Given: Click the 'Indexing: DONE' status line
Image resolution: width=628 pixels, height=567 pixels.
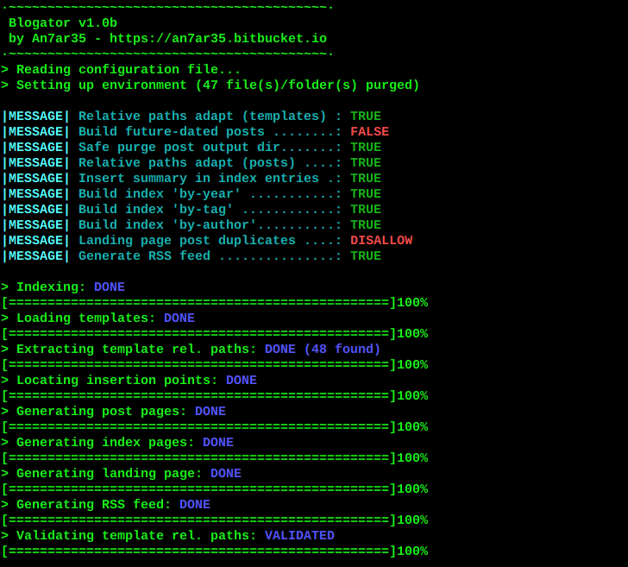Looking at the screenshot, I should point(63,287).
